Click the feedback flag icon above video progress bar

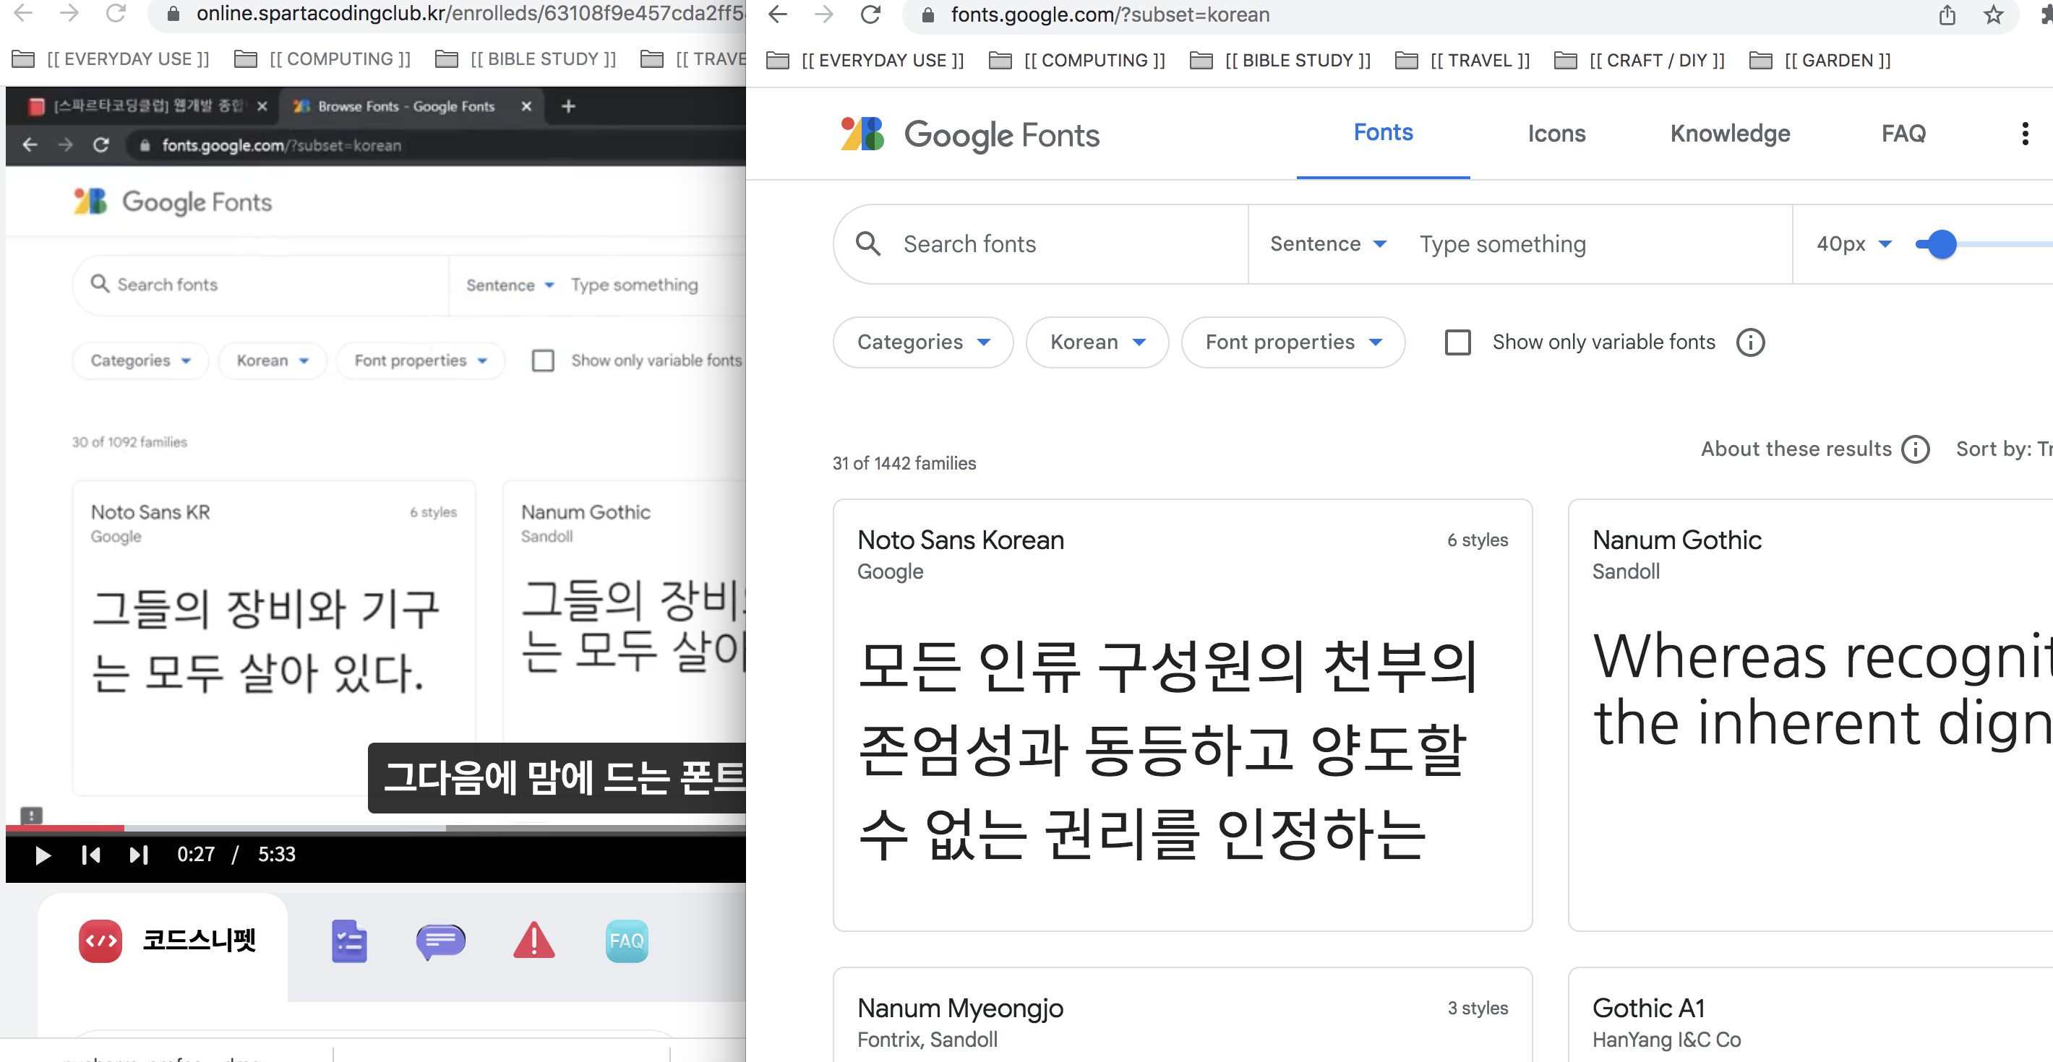[31, 815]
